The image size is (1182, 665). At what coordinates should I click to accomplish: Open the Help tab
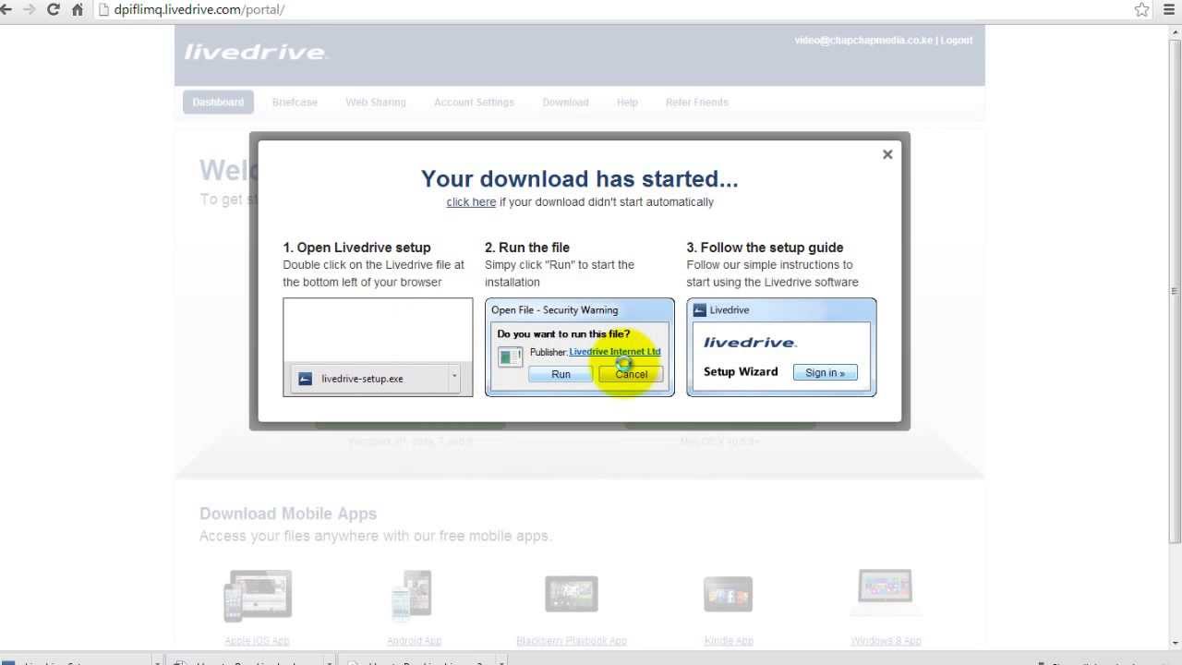tap(627, 103)
